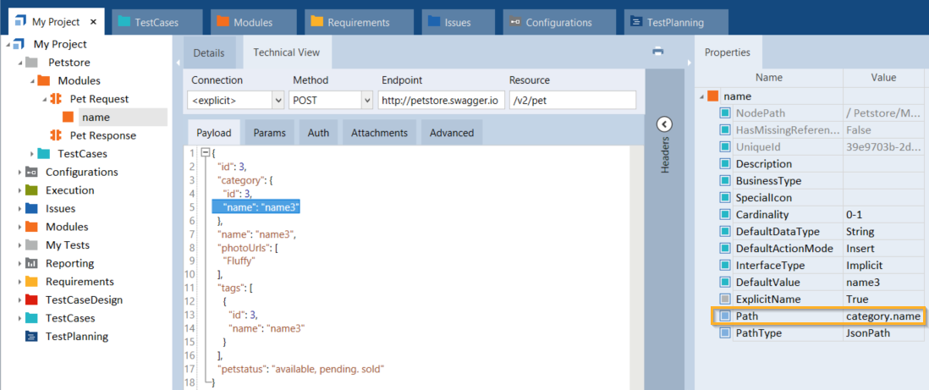Click the Endpoint URL field
This screenshot has width=929, height=390.
(441, 101)
